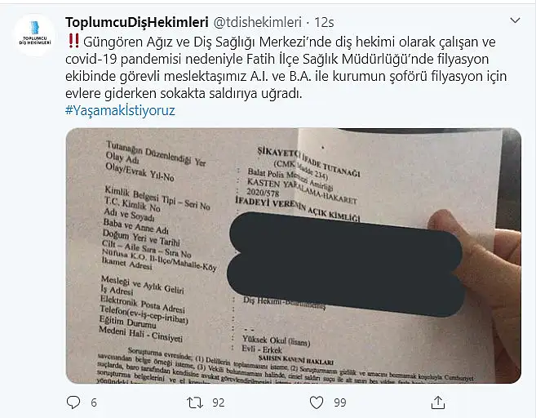This screenshot has width=536, height=418.
Task: Click the Evli - Erkek line in photo
Action: tap(262, 349)
